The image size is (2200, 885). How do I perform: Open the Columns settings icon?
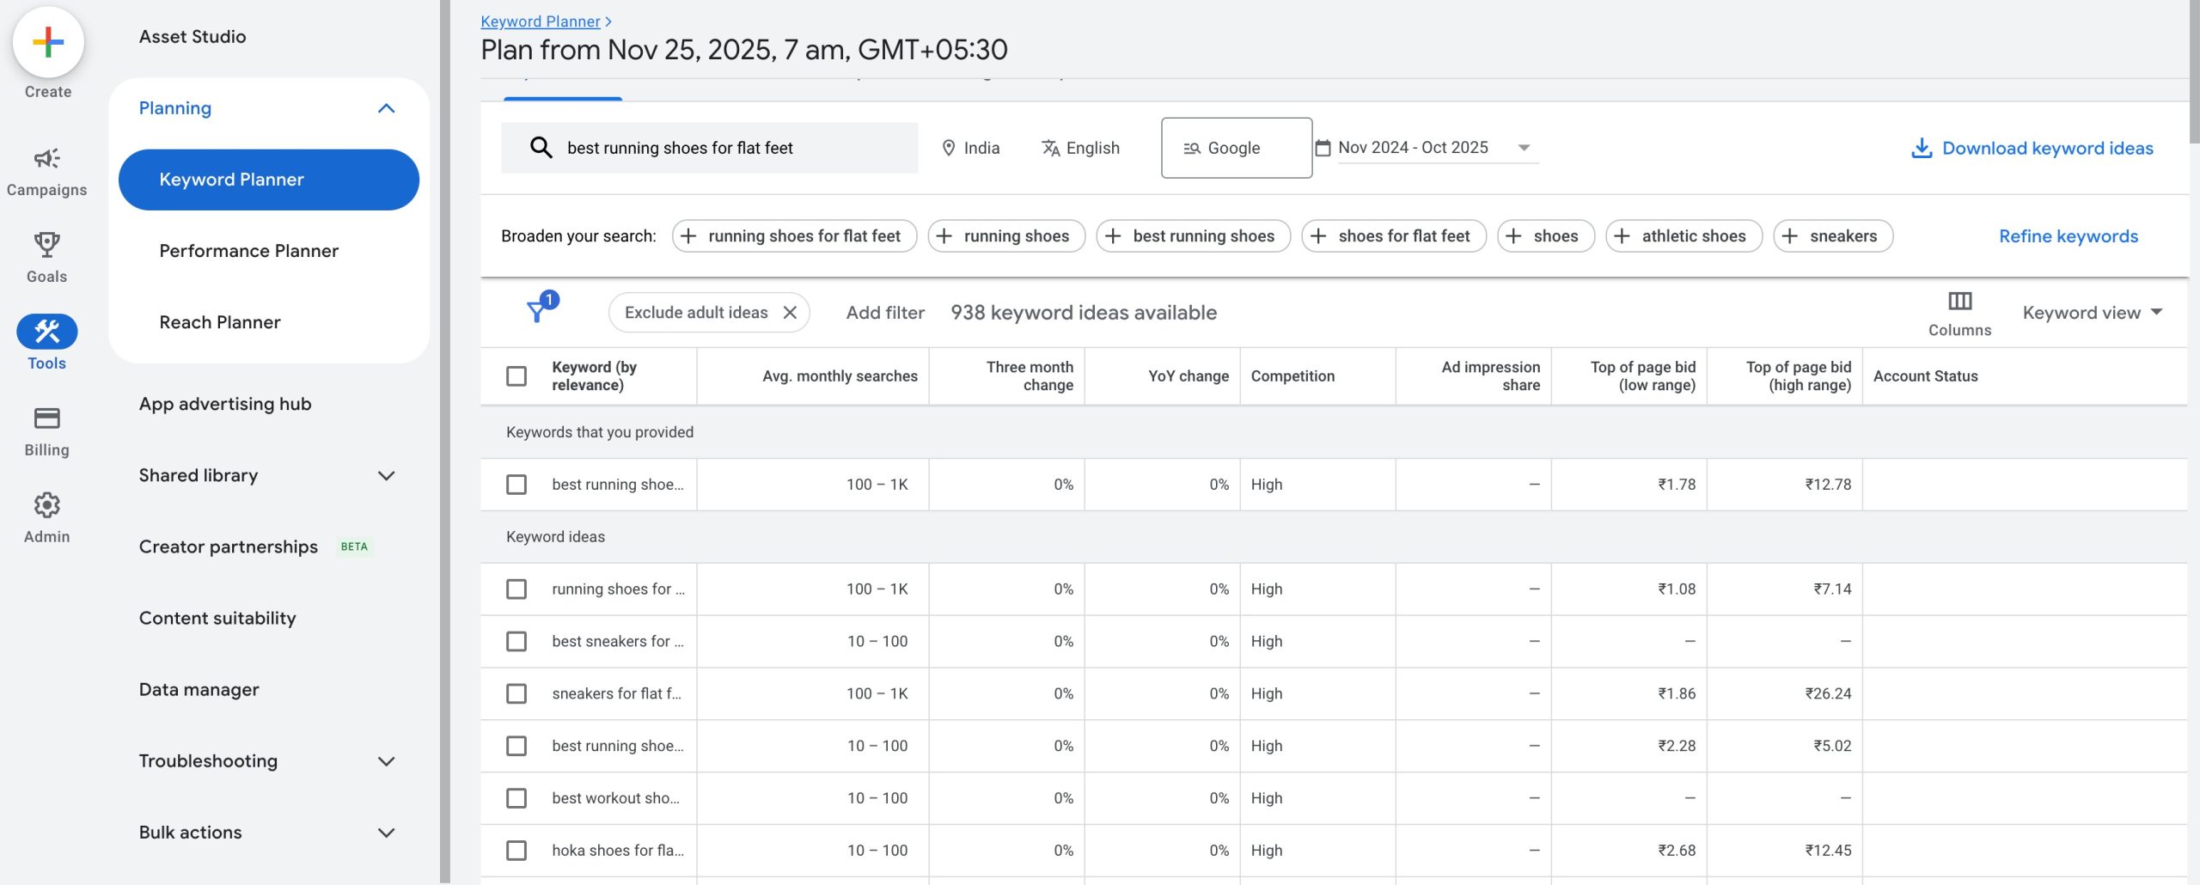pos(1959,302)
